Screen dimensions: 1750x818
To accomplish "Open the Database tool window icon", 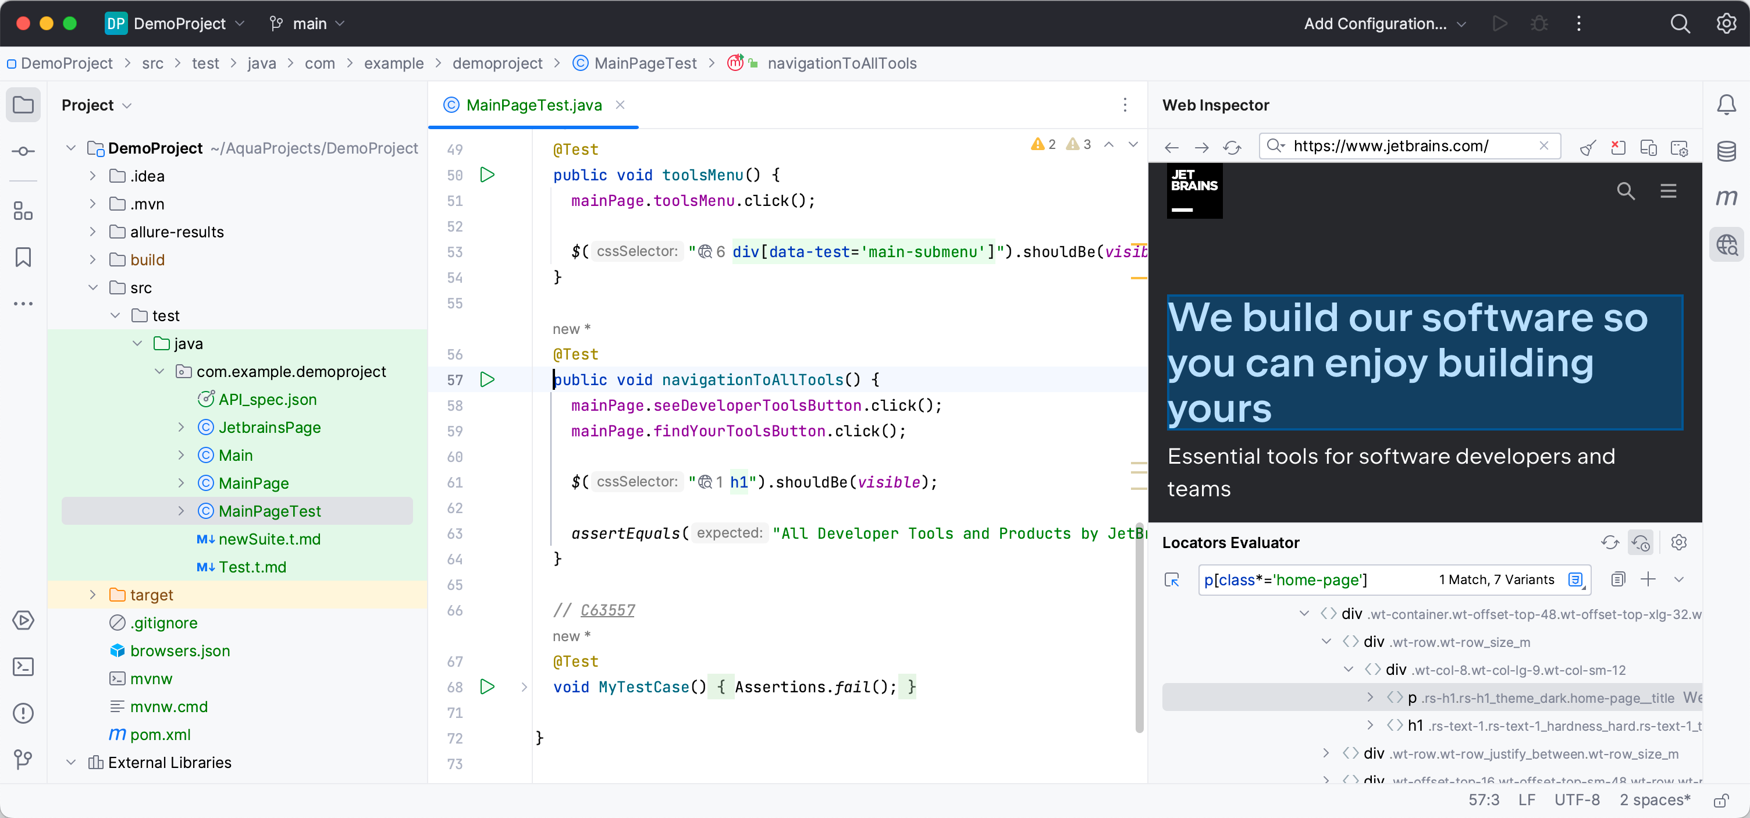I will click(1726, 151).
